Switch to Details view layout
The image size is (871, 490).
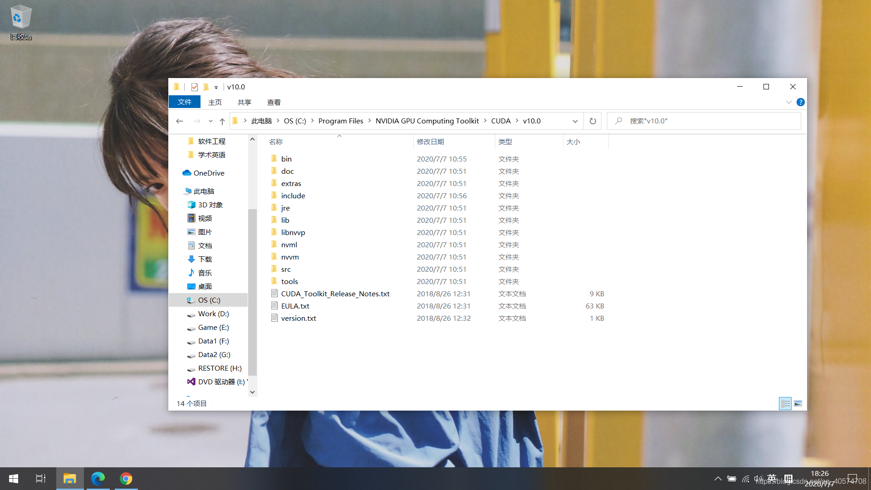coord(785,403)
